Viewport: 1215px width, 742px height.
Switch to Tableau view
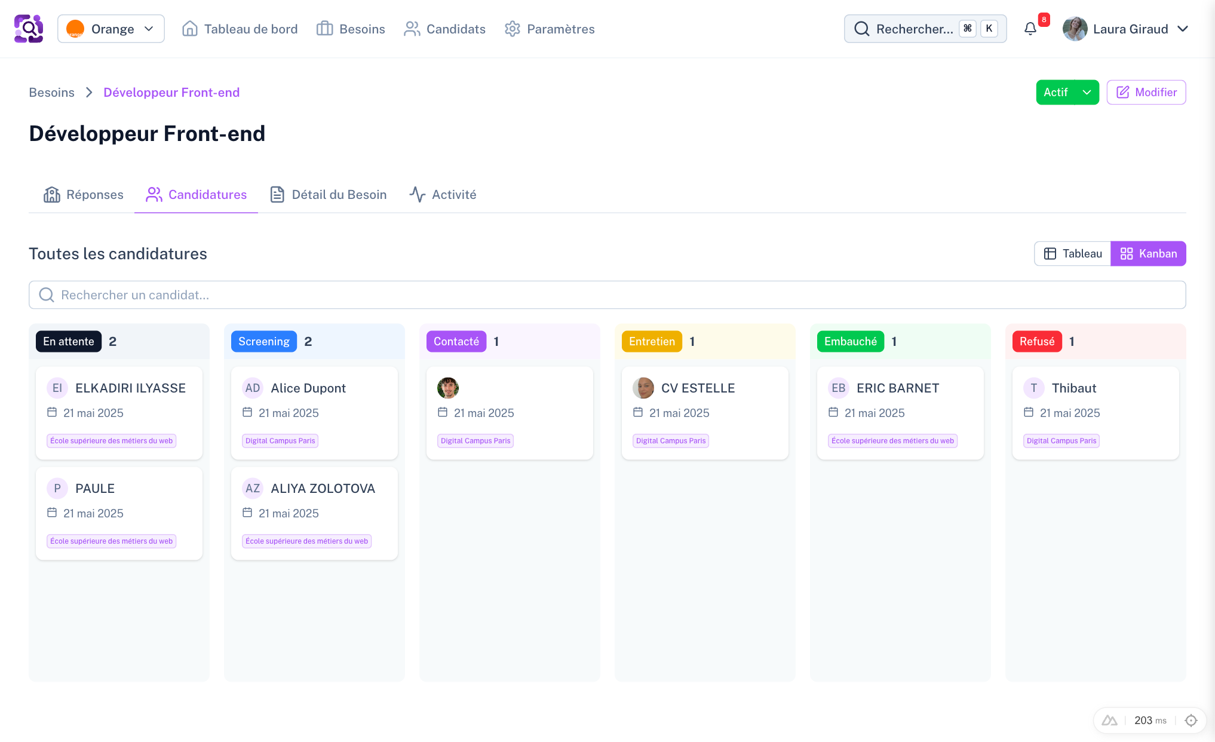click(1073, 253)
